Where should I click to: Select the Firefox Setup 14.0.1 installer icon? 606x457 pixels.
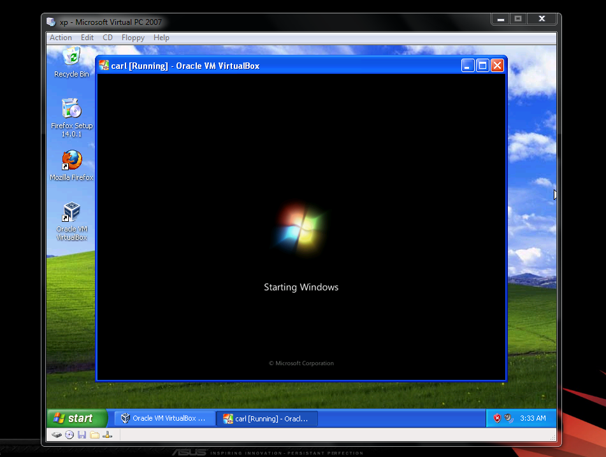[71, 118]
